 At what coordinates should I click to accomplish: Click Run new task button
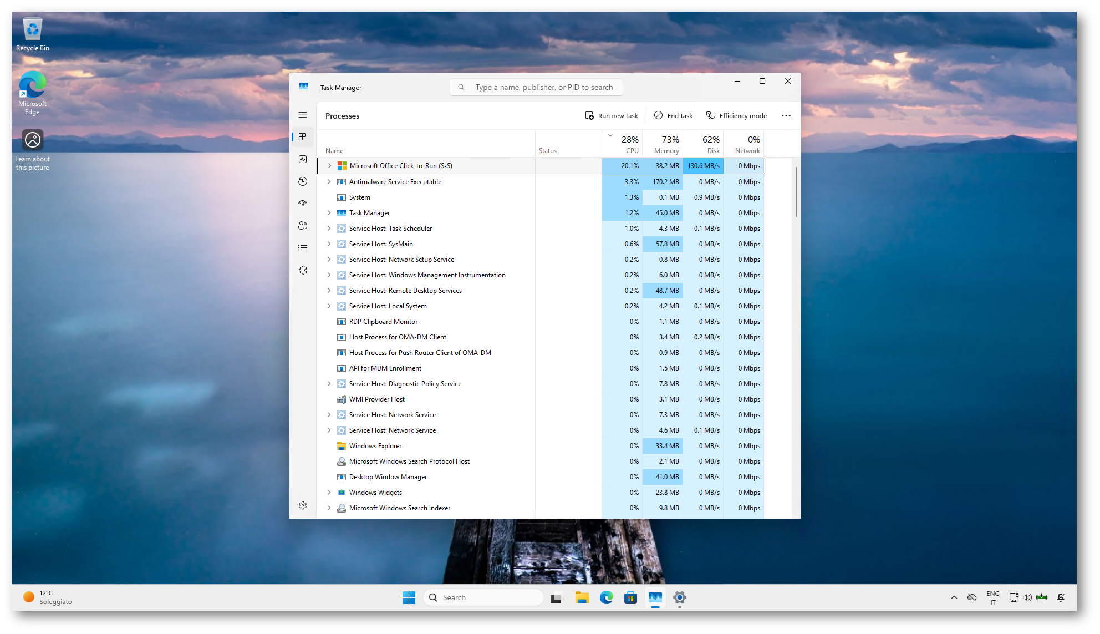(612, 116)
